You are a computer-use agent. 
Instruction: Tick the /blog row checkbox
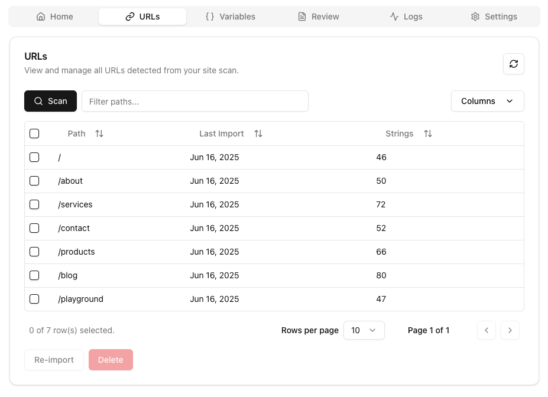[x=34, y=275]
